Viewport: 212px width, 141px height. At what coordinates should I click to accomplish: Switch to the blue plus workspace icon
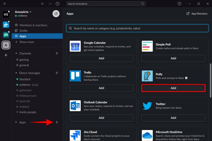(x=6, y=25)
